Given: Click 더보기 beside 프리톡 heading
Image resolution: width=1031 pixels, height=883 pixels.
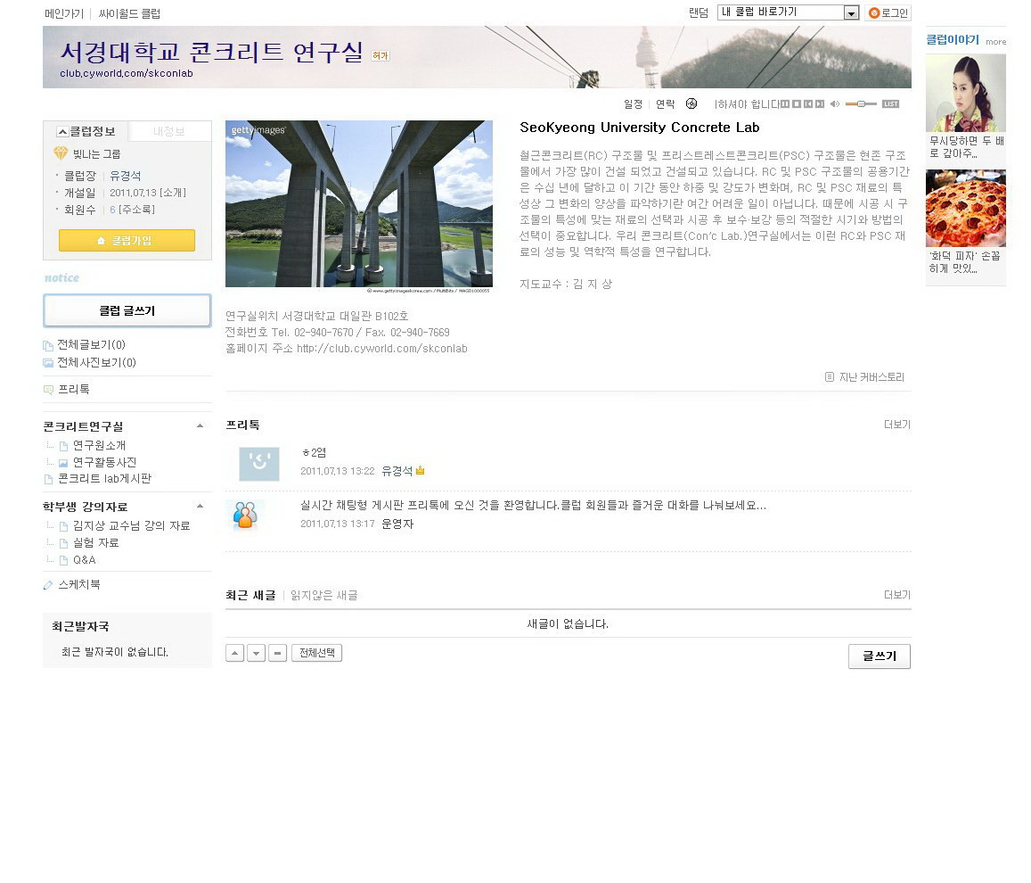Looking at the screenshot, I should (896, 425).
